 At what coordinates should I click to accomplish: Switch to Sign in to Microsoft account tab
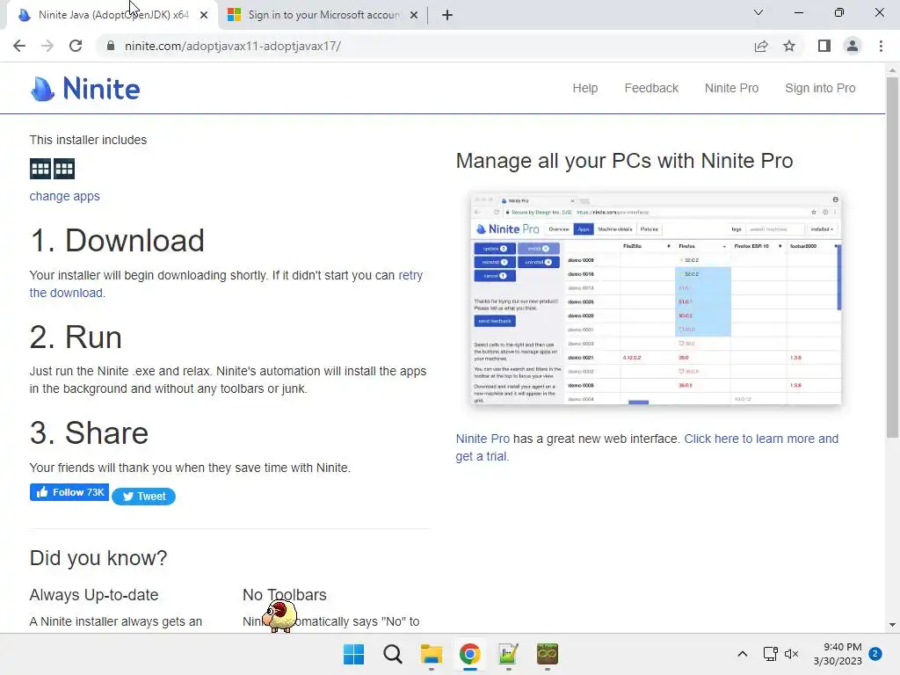click(x=323, y=15)
